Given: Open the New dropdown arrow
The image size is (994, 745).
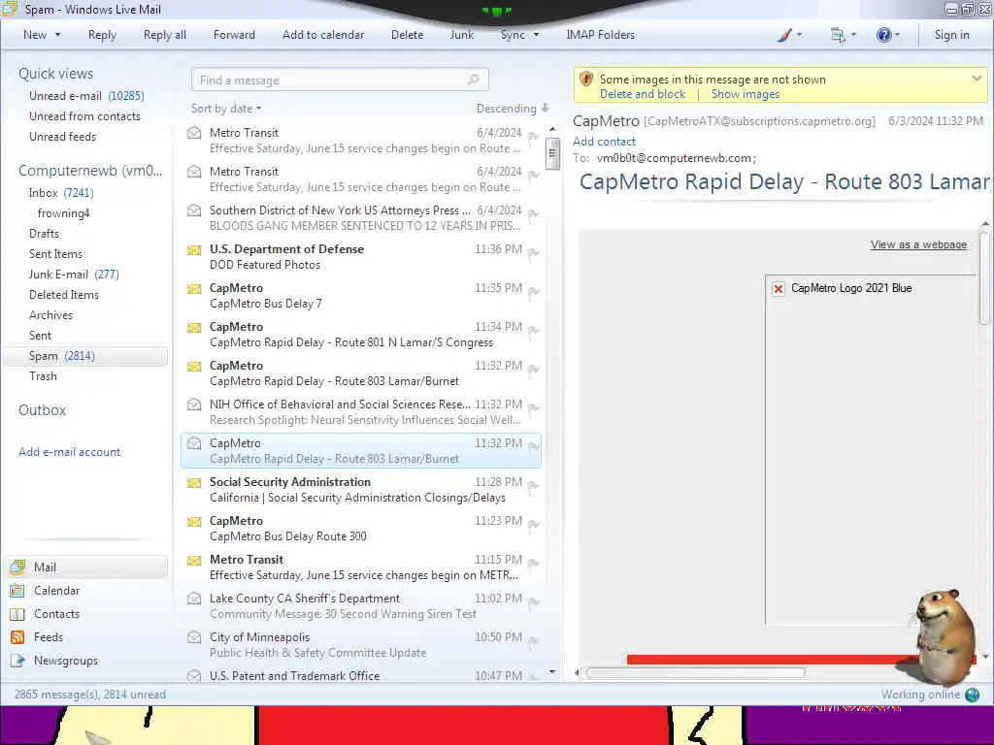Looking at the screenshot, I should [57, 35].
